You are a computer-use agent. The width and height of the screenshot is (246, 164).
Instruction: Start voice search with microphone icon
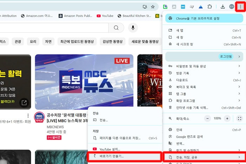coord(133,28)
